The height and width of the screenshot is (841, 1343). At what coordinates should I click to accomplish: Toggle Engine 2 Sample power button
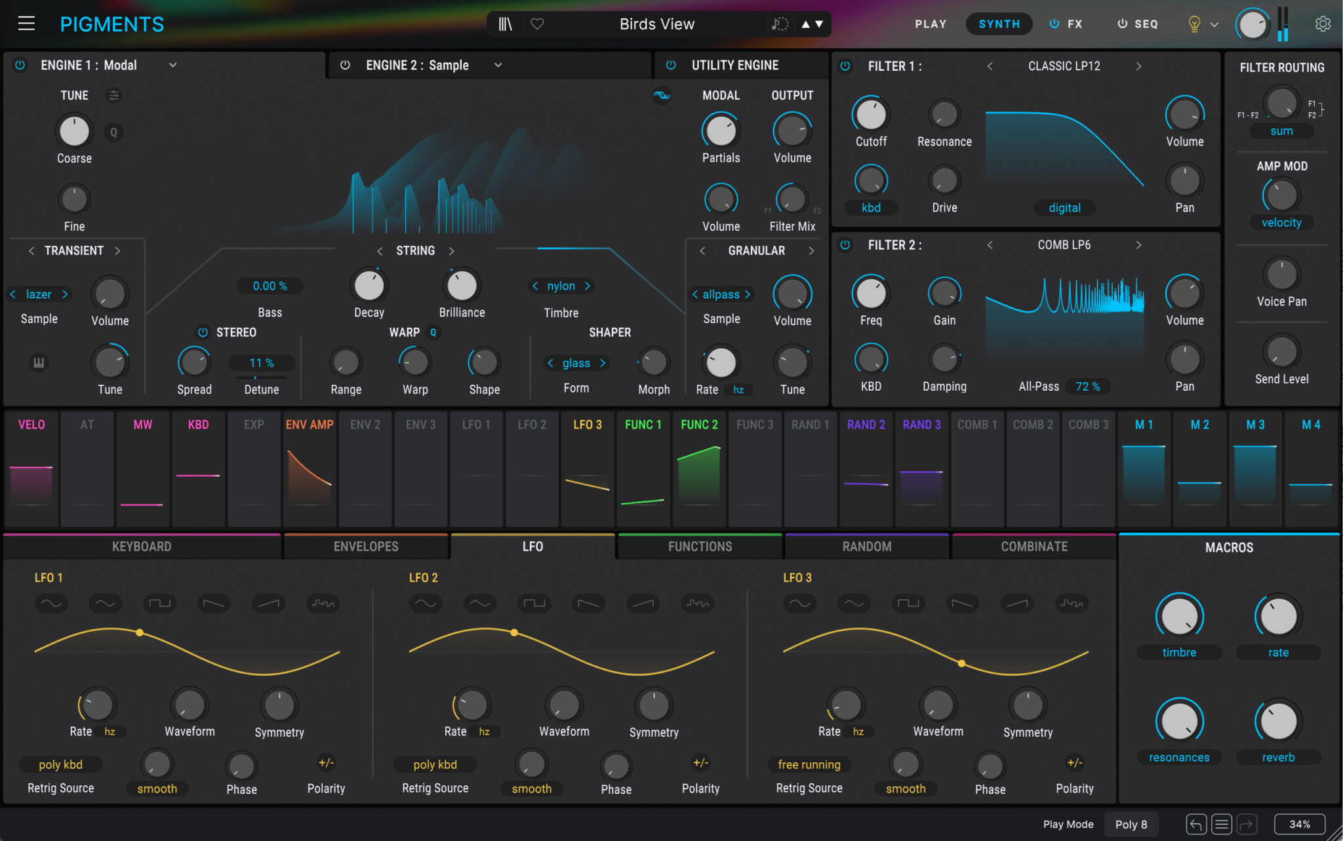pos(345,65)
